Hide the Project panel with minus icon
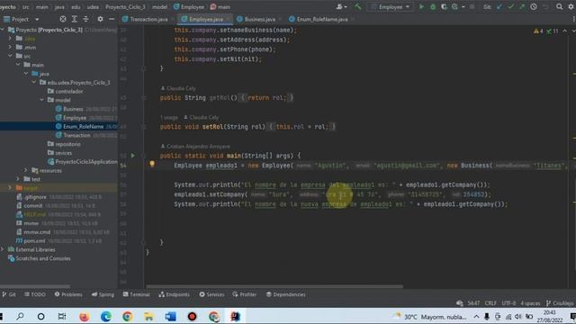 click(x=112, y=19)
